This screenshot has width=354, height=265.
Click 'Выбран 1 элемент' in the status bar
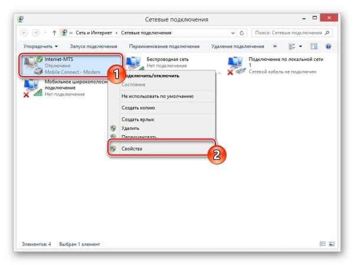pyautogui.click(x=80, y=244)
